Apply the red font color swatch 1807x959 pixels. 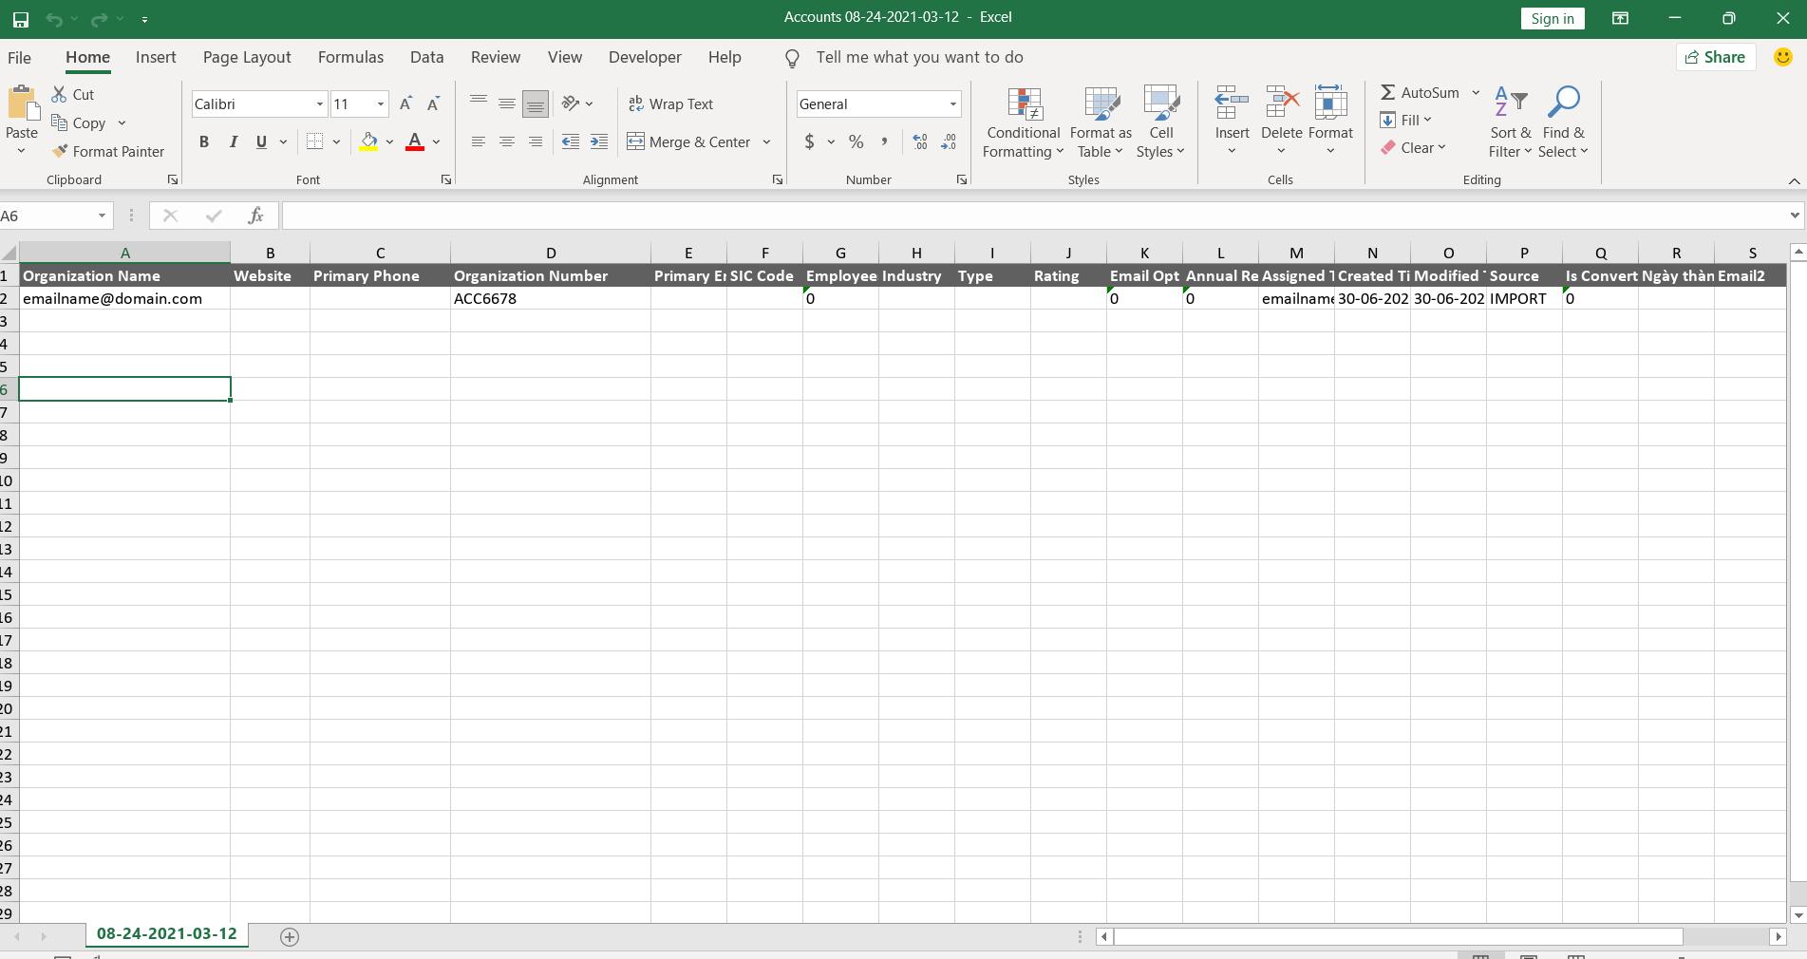click(415, 142)
